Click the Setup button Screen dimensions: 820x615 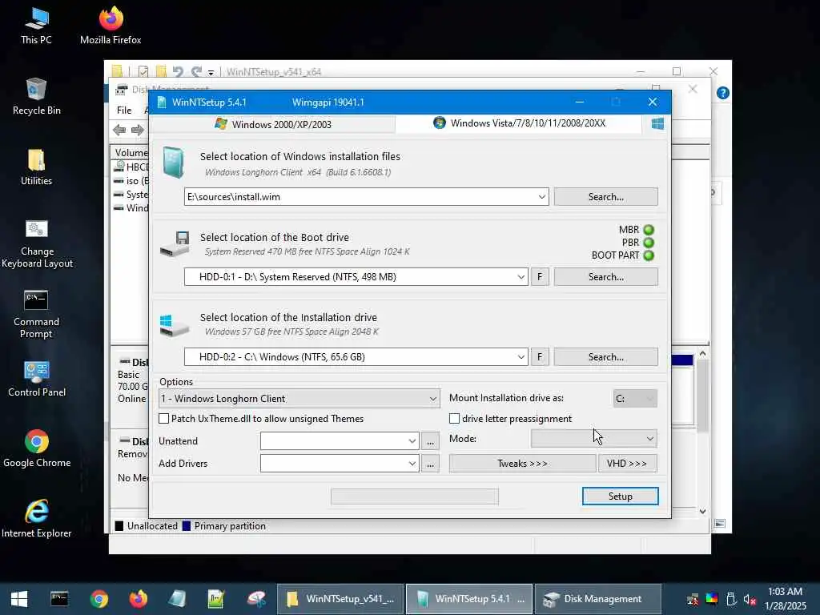621,496
